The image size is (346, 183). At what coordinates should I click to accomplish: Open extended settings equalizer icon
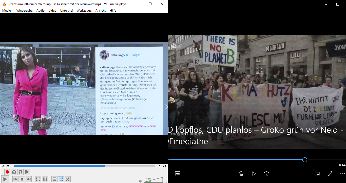coord(45,179)
